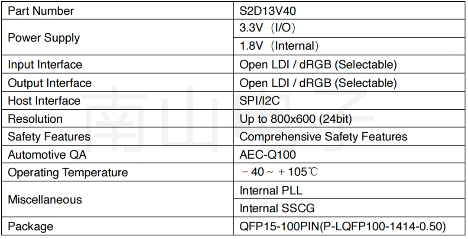Click the "Operating Temperature" label
The width and height of the screenshot is (468, 239).
click(68, 173)
